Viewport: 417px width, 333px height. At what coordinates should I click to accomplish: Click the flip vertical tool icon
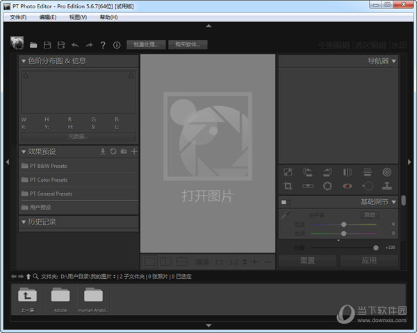click(367, 172)
